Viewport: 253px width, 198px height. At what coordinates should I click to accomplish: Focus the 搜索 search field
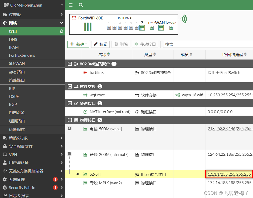pyautogui.click(x=208, y=44)
